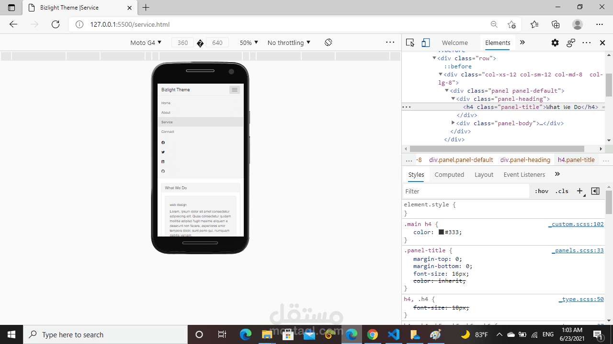Open Google Chrome from the taskbar

click(x=373, y=334)
